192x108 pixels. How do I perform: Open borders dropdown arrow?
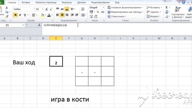37,15
